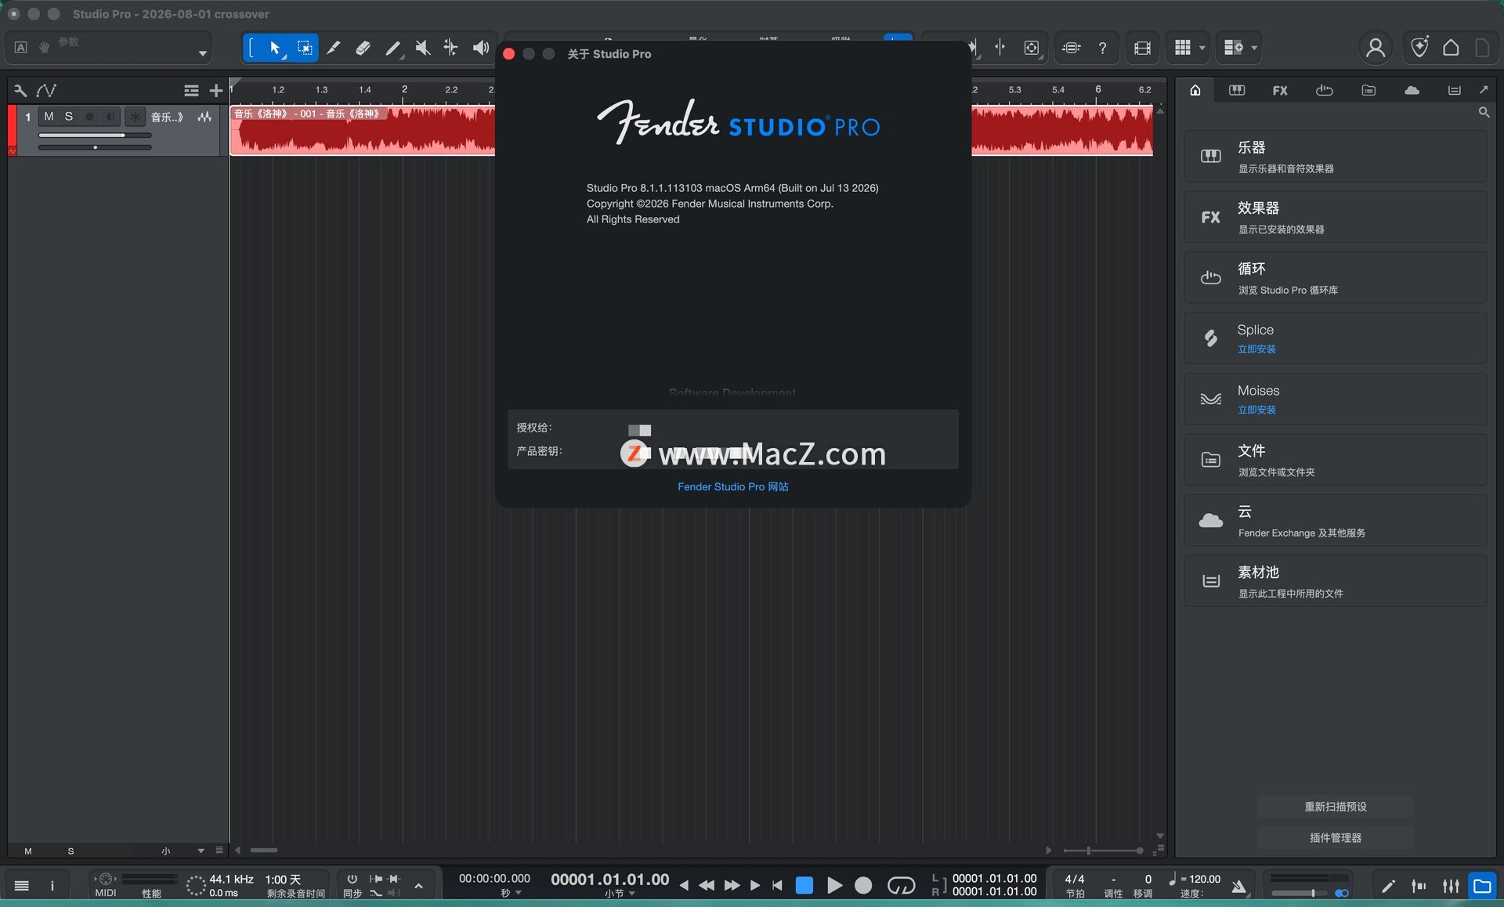Expand the parameter field dropdown arrow
The width and height of the screenshot is (1504, 907).
(x=203, y=53)
